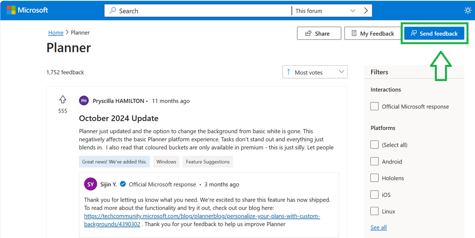Check the Hololens platform filter
Image resolution: width=475 pixels, height=238 pixels.
pos(374,178)
